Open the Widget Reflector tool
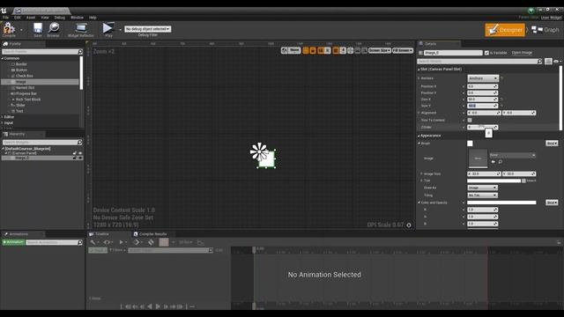Image resolution: width=564 pixels, height=317 pixels. 80,29
